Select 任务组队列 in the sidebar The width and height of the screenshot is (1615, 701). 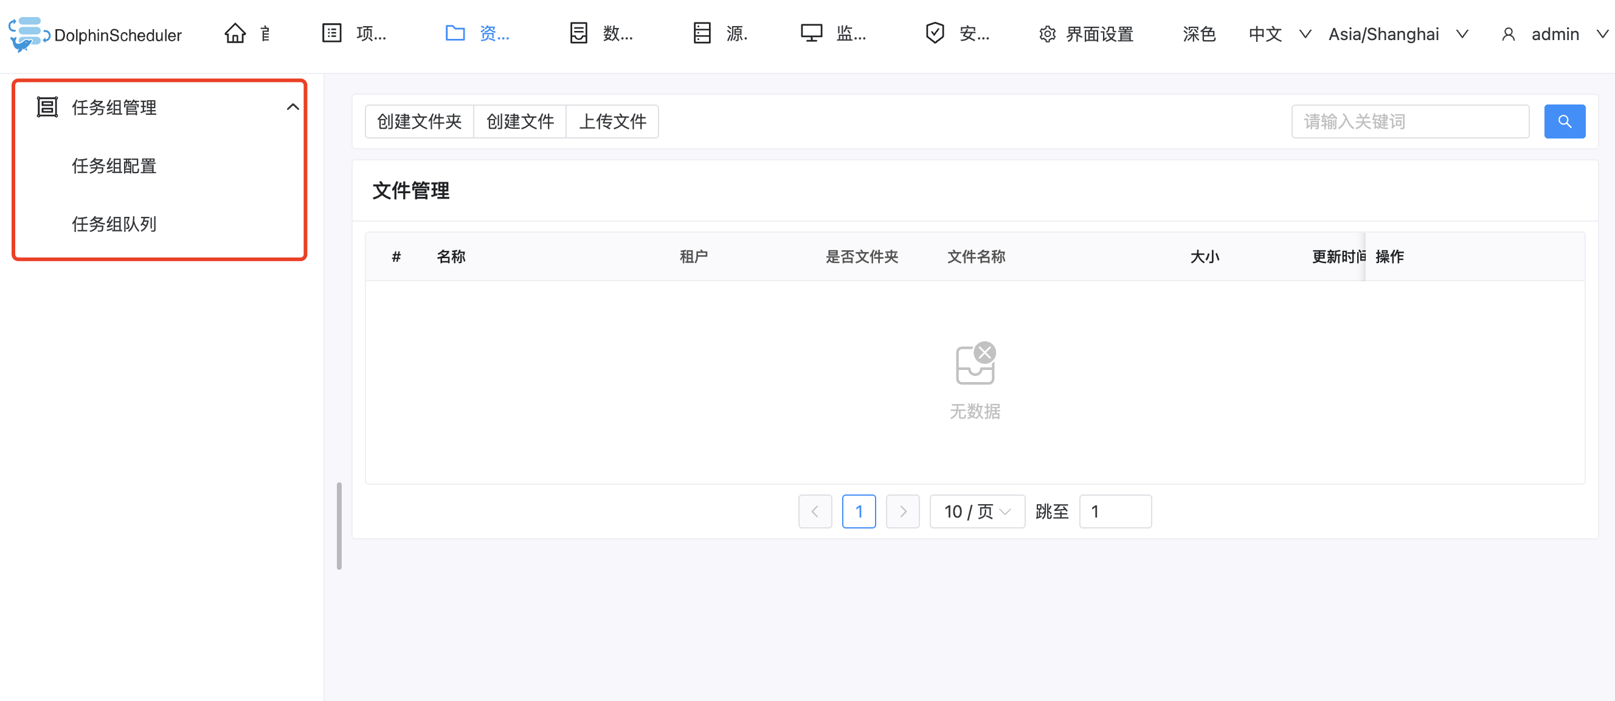click(x=114, y=224)
